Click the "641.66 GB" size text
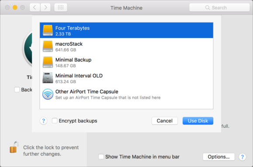253x167 pixels. [x=66, y=50]
